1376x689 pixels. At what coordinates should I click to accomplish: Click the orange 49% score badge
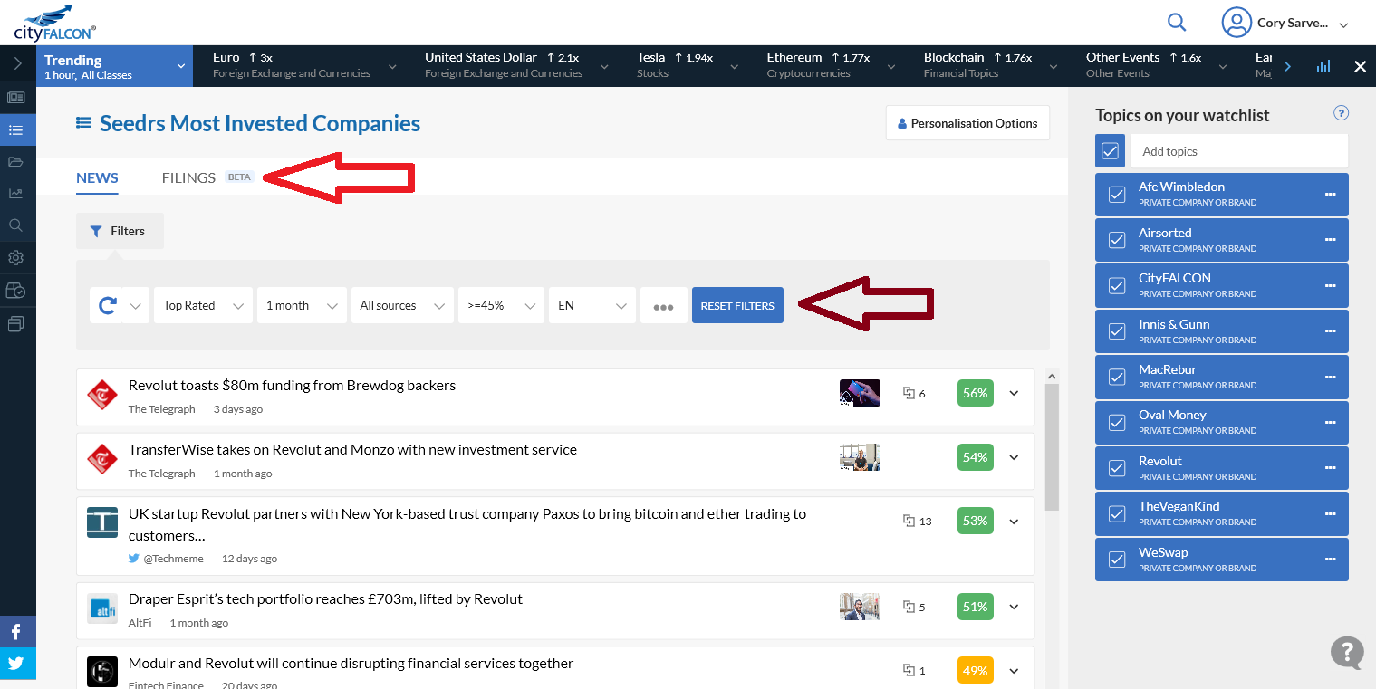pos(975,670)
